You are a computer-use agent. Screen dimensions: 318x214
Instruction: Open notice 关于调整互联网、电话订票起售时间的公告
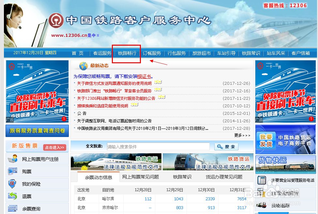pyautogui.click(x=114, y=121)
